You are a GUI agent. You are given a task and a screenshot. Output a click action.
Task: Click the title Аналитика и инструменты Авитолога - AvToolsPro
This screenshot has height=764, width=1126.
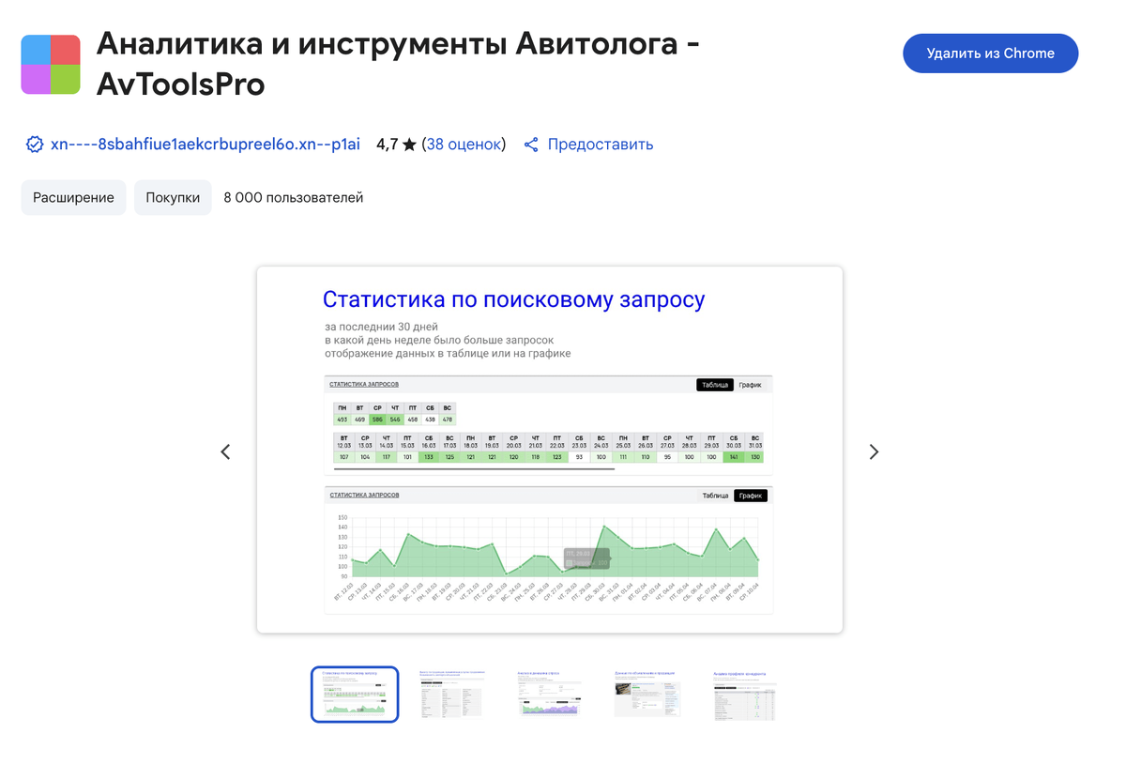pyautogui.click(x=398, y=64)
